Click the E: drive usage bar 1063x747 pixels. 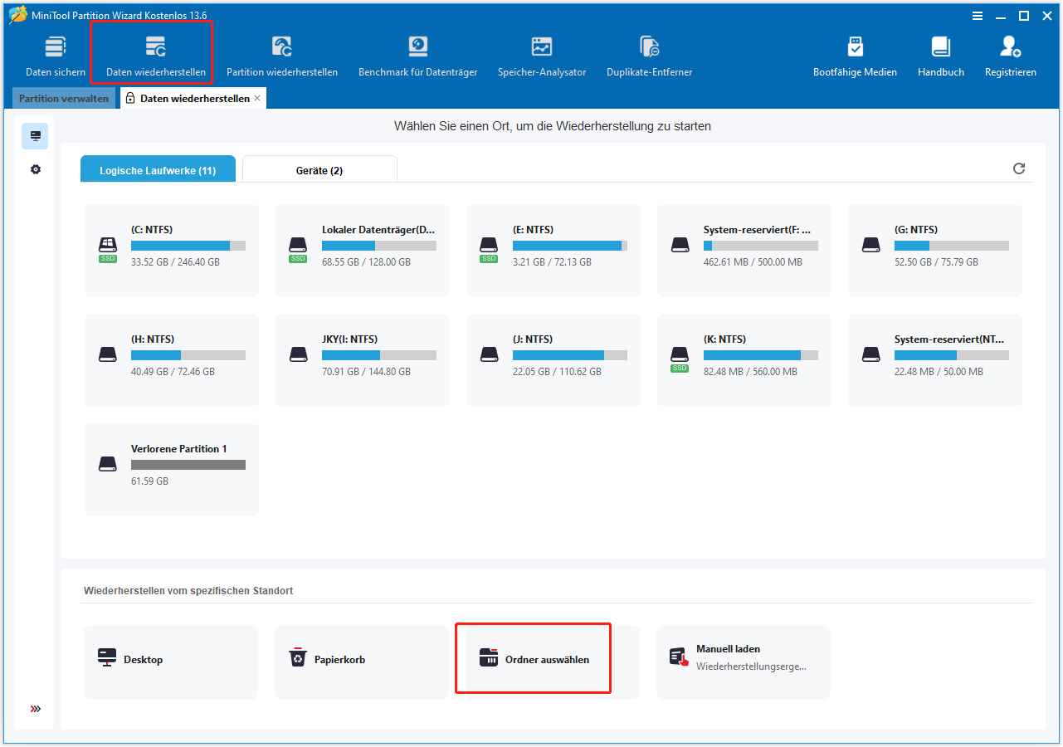570,246
